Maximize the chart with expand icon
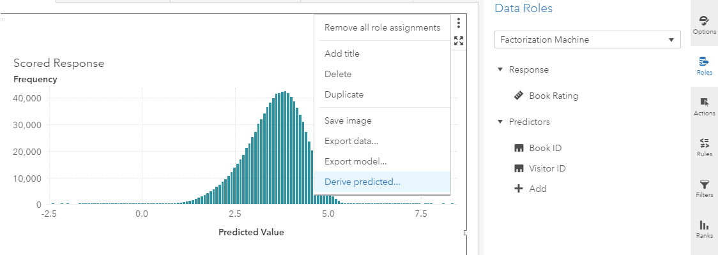The width and height of the screenshot is (718, 255). (459, 41)
